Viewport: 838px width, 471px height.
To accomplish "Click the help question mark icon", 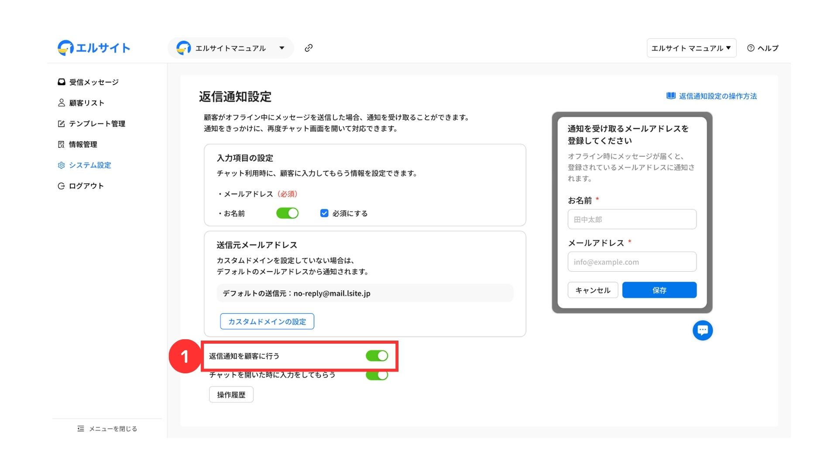I will (x=751, y=48).
